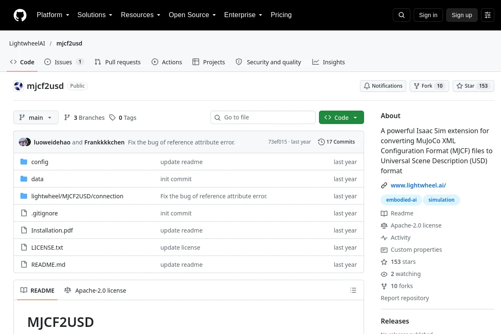Viewport: 501px width, 334px height.
Task: Expand the Resources menu
Action: pos(141,15)
